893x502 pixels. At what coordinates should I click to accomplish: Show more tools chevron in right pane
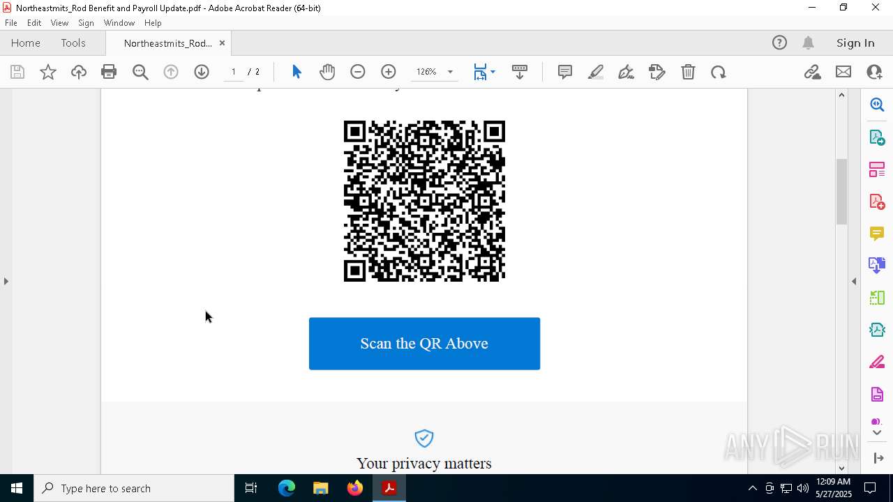[877, 433]
